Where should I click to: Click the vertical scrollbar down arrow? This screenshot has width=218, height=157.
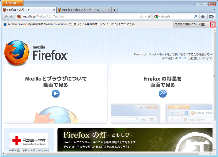point(214,150)
